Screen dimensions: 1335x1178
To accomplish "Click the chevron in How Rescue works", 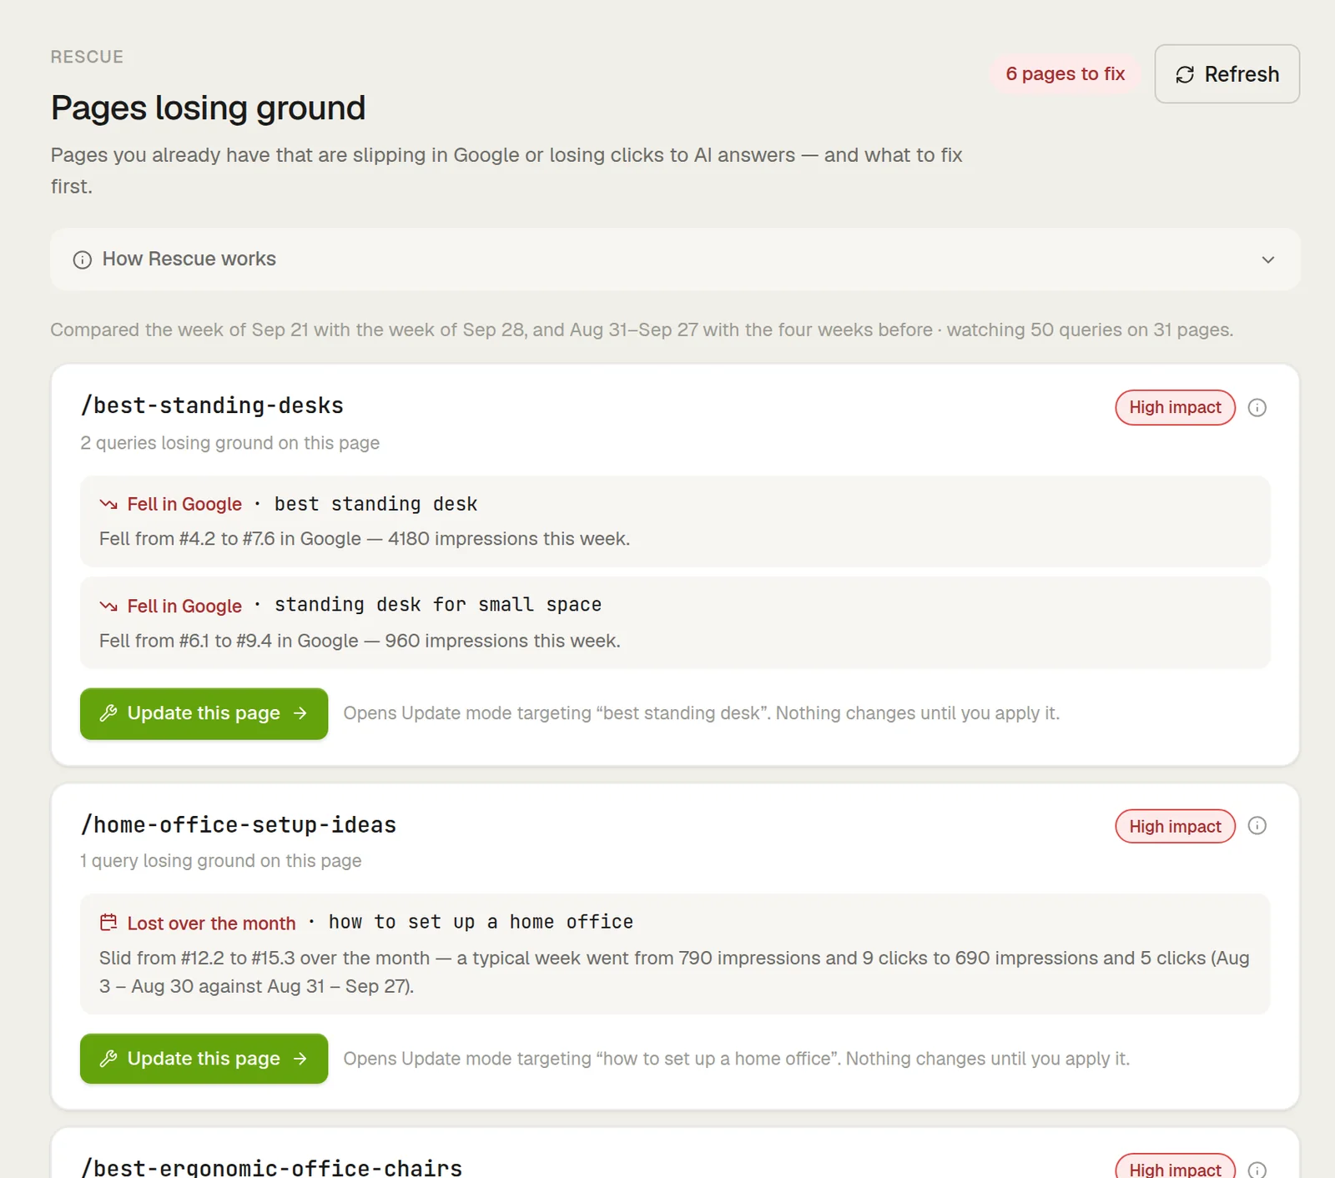I will tap(1268, 259).
